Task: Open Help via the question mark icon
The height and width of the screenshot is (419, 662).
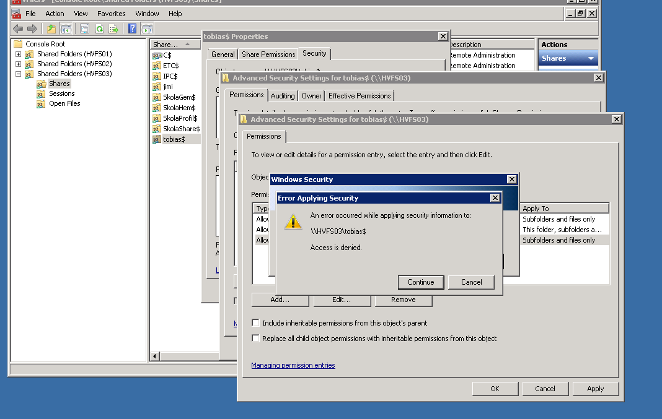Action: point(132,28)
